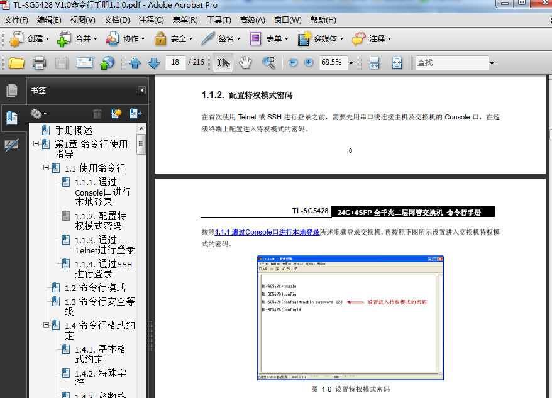Open the Create (创建) toolbar menu
This screenshot has height=398, width=552.
click(x=29, y=39)
